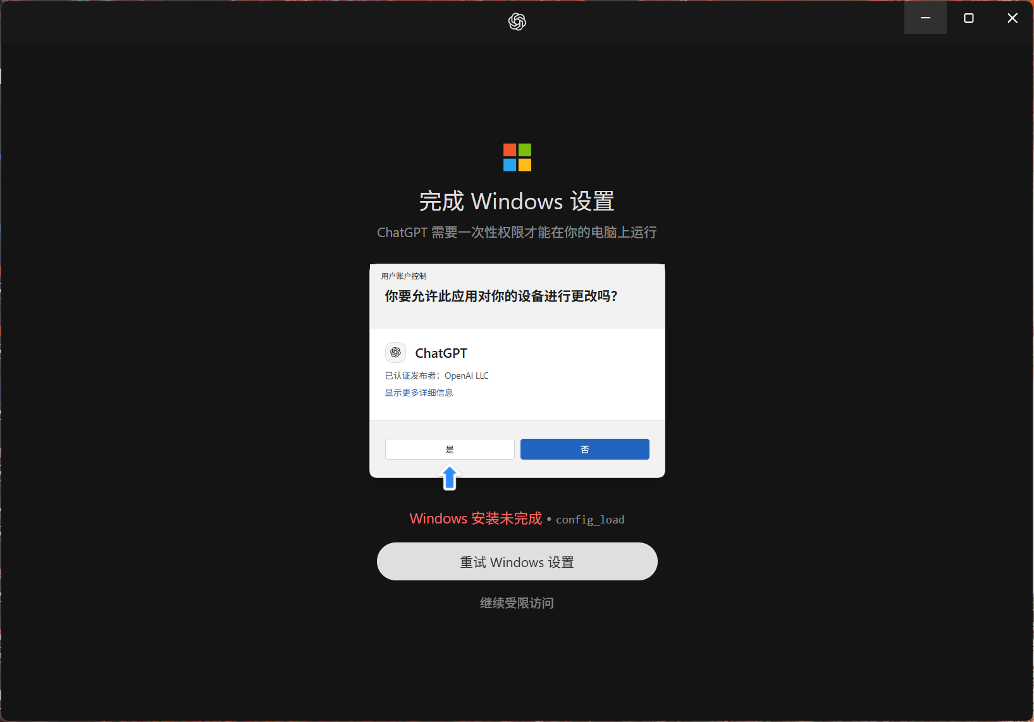Image resolution: width=1034 pixels, height=722 pixels.
Task: Click the subtitle ChatGPT 需要一次性权限才能在你的电脑上运行
Action: pos(517,233)
